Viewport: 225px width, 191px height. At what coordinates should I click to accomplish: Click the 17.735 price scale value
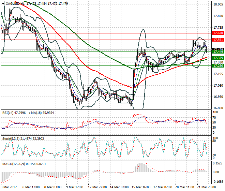[218, 28]
